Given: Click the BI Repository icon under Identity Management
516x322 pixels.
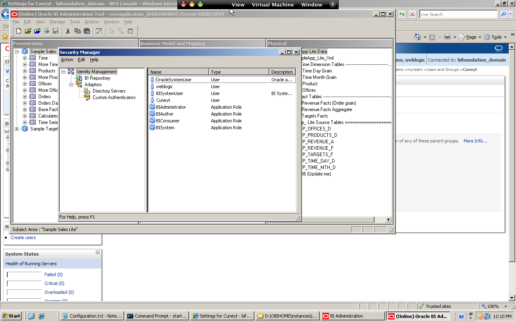Looking at the screenshot, I should click(x=79, y=78).
